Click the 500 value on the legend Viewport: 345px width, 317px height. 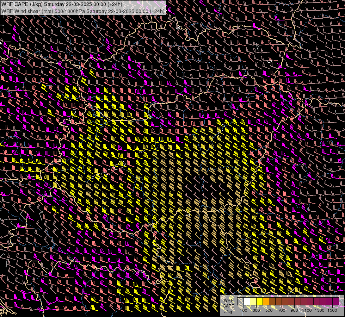coord(269,310)
